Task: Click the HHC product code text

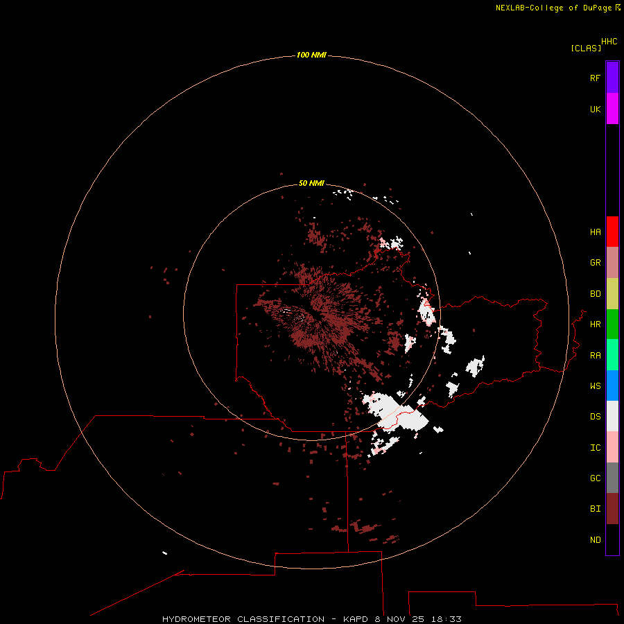Action: coord(609,42)
